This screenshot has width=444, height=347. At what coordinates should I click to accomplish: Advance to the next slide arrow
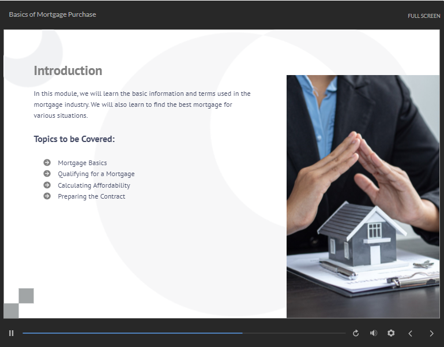tap(431, 333)
